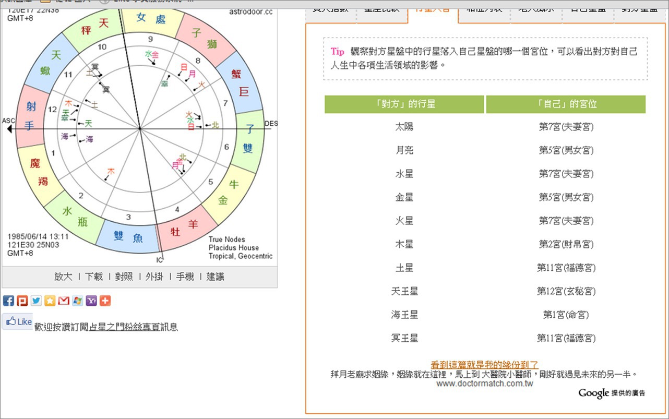Select the 天王星 row label

pyautogui.click(x=404, y=291)
